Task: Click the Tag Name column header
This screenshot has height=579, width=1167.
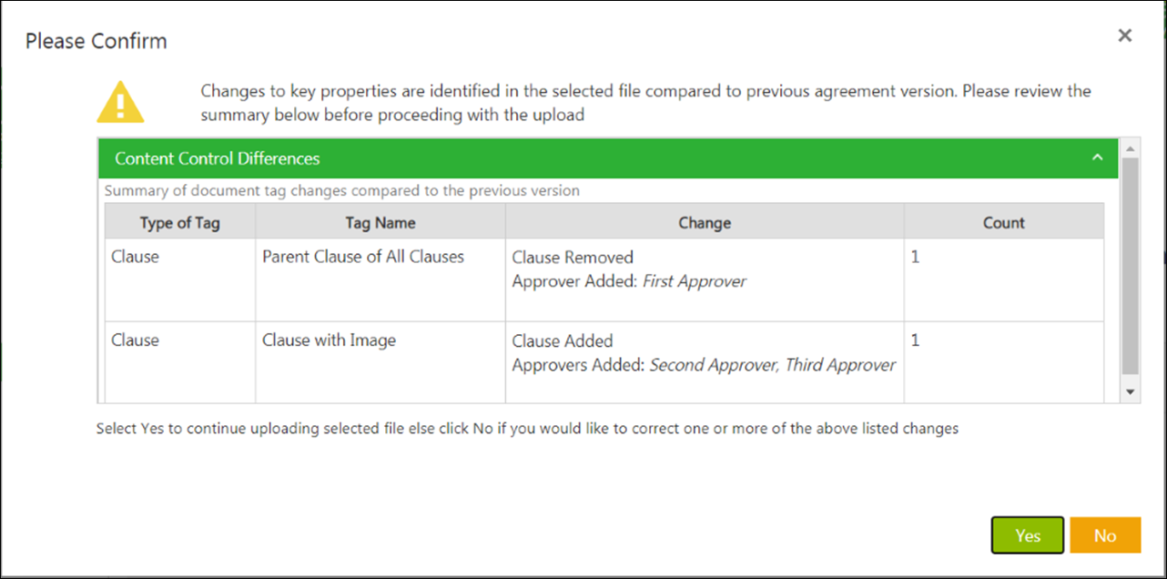Action: click(381, 223)
